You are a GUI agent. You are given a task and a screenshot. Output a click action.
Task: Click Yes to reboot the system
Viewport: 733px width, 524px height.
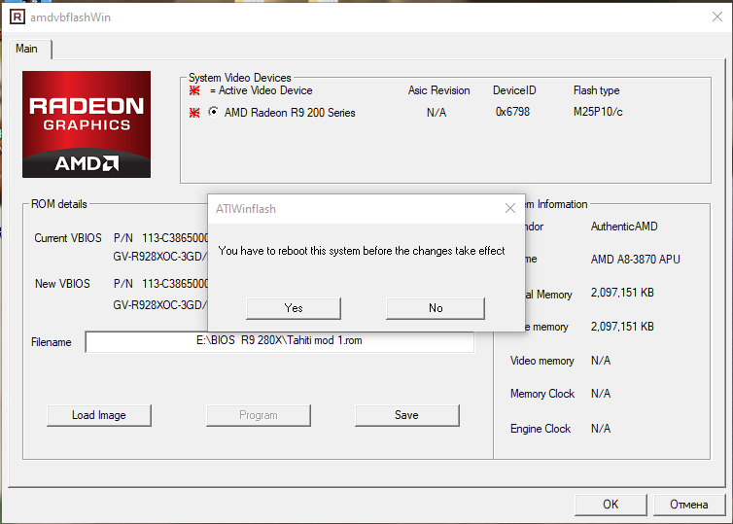coord(294,308)
